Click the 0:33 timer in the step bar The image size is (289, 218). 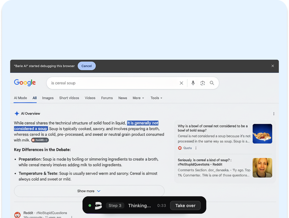pos(162,205)
